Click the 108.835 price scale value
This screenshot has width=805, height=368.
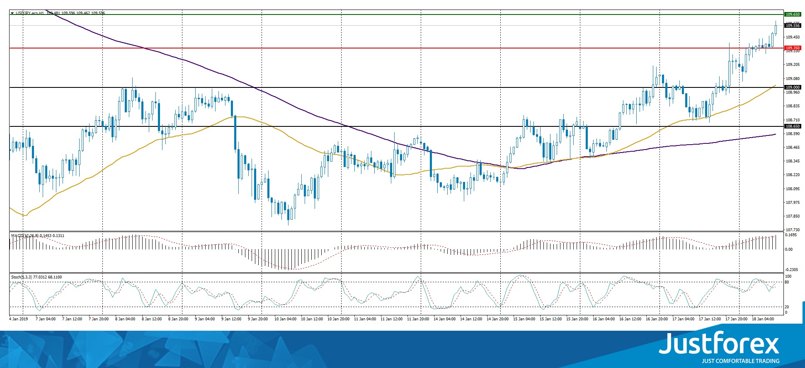click(793, 106)
